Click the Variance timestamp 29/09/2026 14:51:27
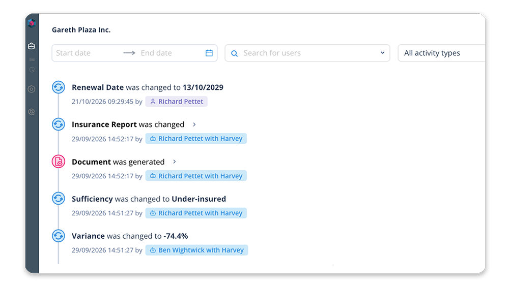Viewport: 509px width, 287px height. [103, 250]
